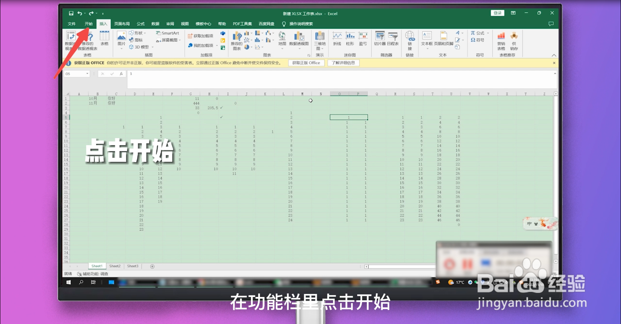The image size is (621, 324).
Task: Open the 百度网盘 ribbon tab
Action: (266, 24)
